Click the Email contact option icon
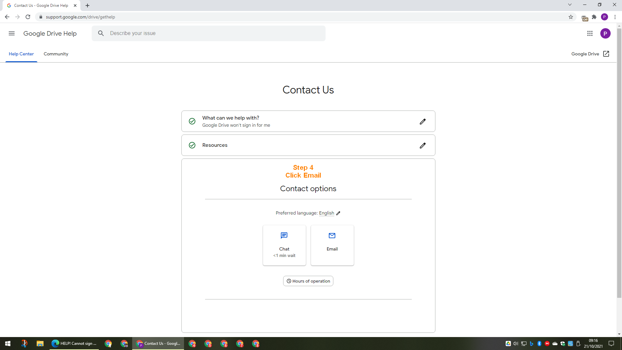The width and height of the screenshot is (622, 350). point(332,236)
